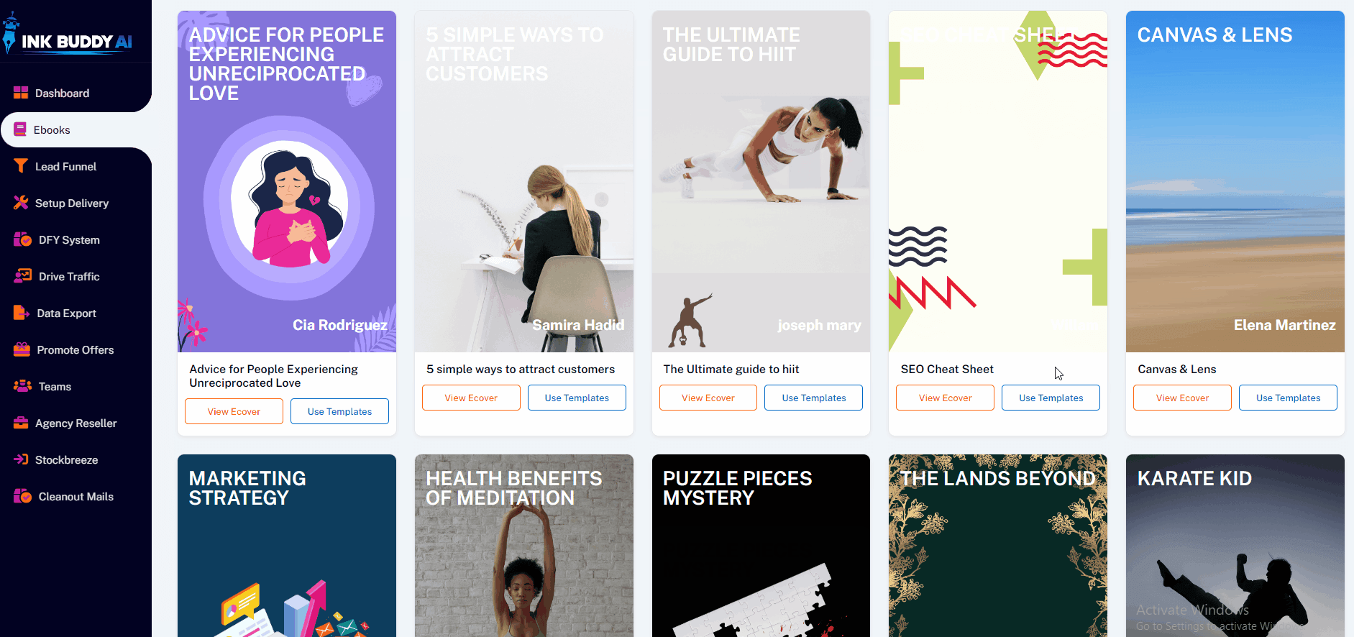Image resolution: width=1354 pixels, height=637 pixels.
Task: Click the Dashboard grid icon in sidebar
Action: tap(21, 93)
